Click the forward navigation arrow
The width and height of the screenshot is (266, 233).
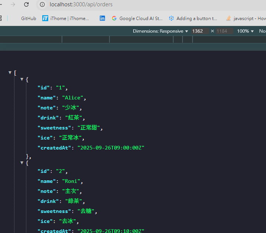(13, 4)
